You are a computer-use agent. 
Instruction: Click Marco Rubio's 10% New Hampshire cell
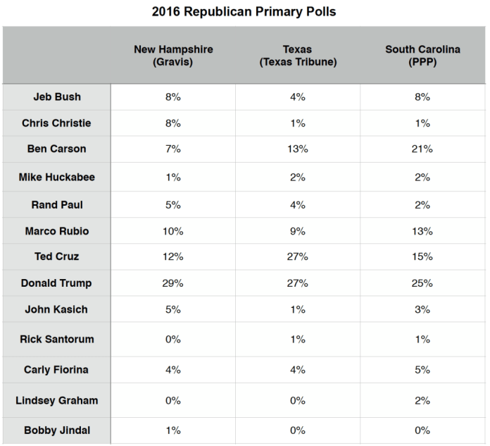click(x=172, y=230)
